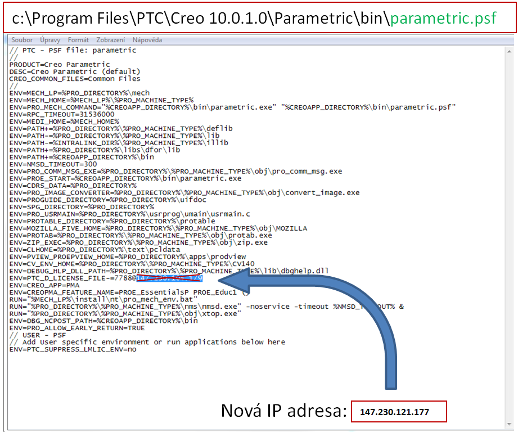The height and width of the screenshot is (432, 518).
Task: Click the line 'DESC=Creo Parametric (default)'
Action: 75,71
